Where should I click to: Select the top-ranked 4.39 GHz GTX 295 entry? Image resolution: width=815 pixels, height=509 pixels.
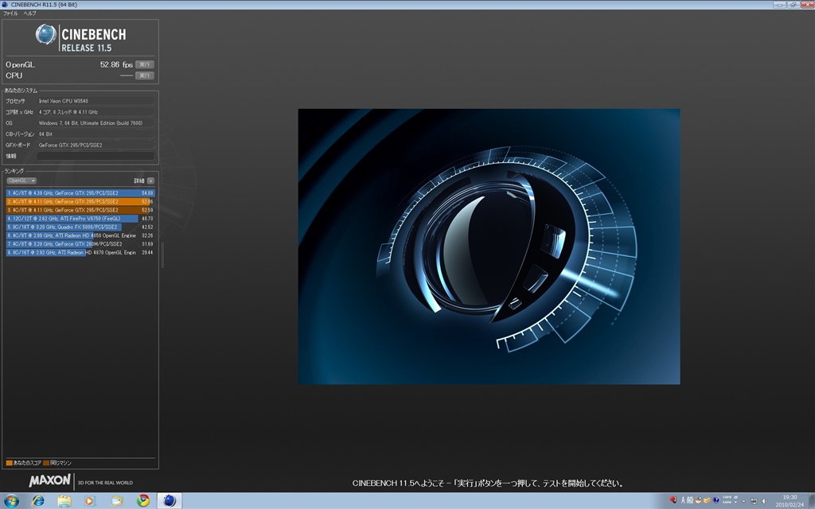coord(80,192)
